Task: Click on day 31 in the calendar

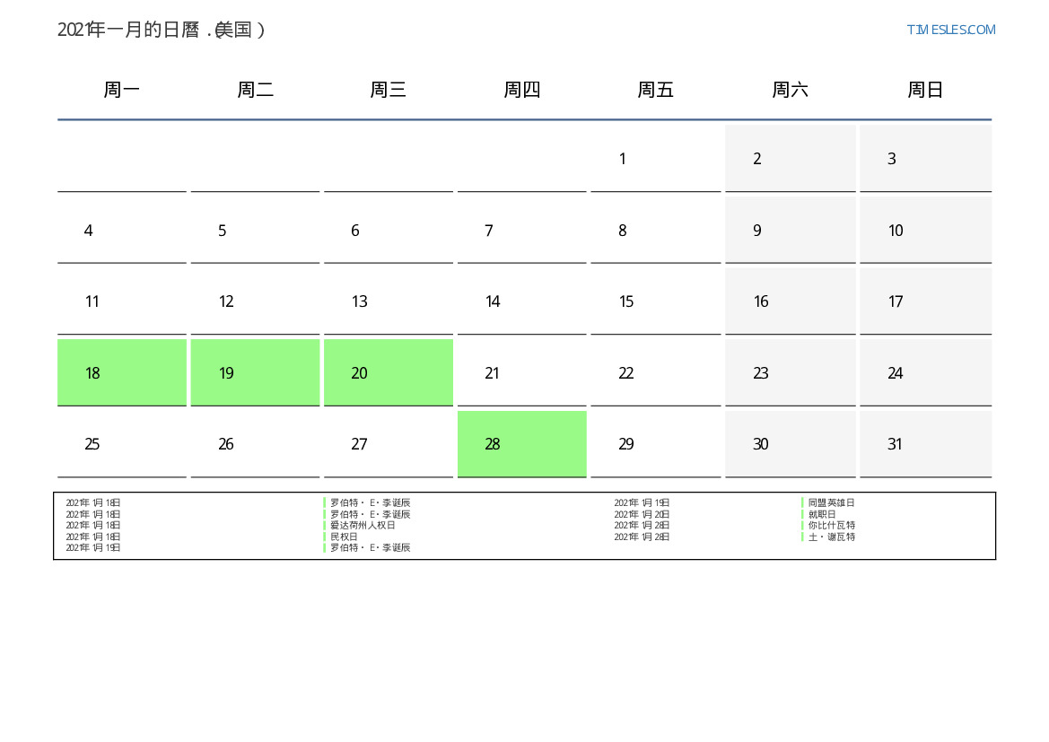Action: [x=925, y=444]
